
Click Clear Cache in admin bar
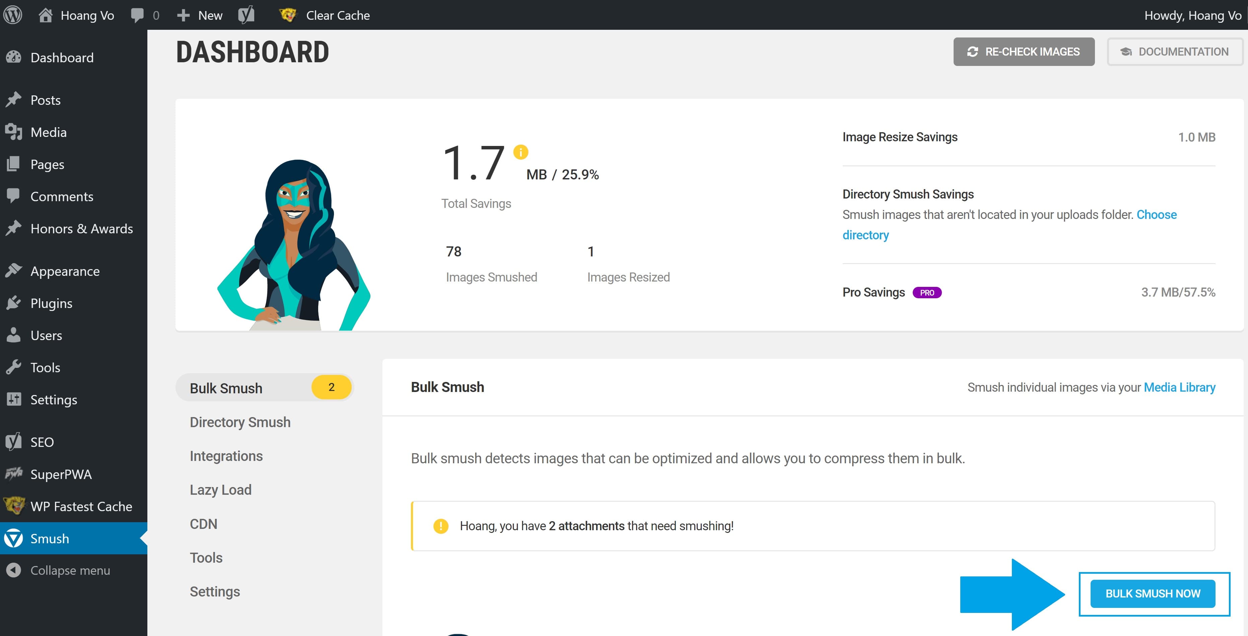tap(338, 15)
